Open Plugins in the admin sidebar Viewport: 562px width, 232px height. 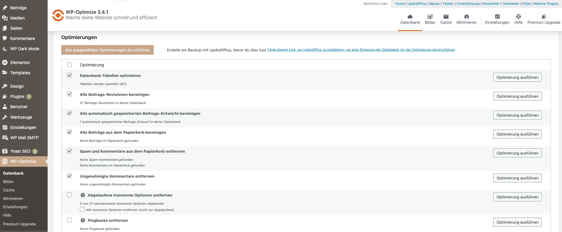pyautogui.click(x=17, y=96)
